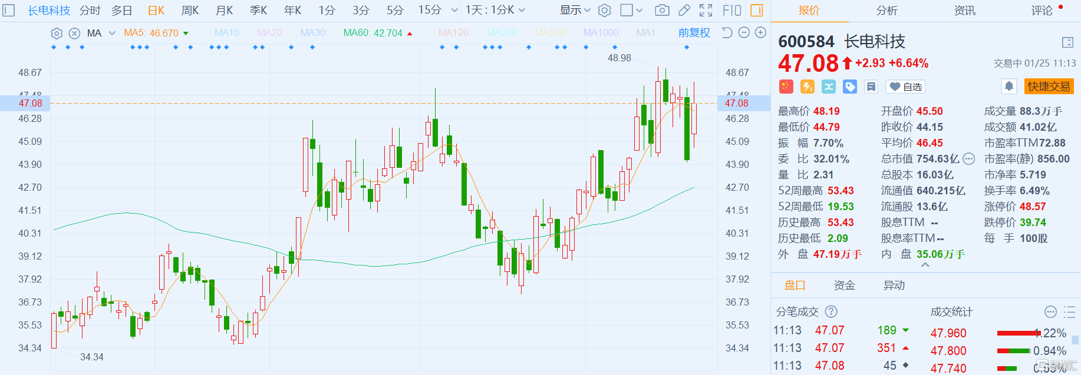Select 周K weekly candlestick tab
The width and height of the screenshot is (1081, 375).
coord(190,10)
